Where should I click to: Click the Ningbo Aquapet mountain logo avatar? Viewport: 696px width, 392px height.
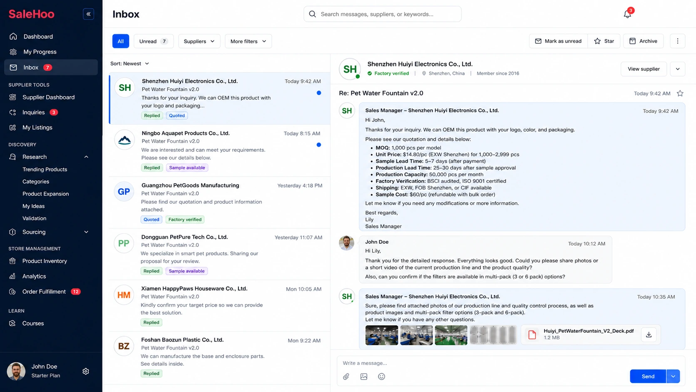(124, 140)
